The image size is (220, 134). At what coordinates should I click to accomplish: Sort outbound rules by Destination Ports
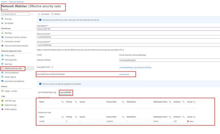[170, 117]
